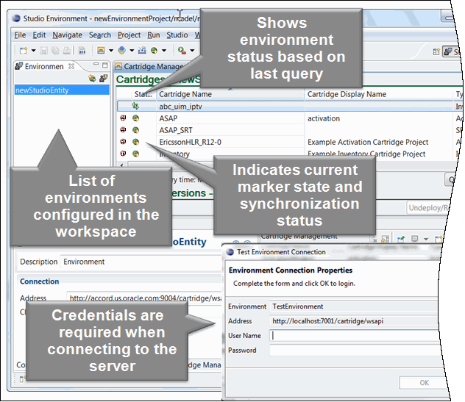Click sync status icon of abc_uim_iptv
Screen dimensions: 465x402
pyautogui.click(x=135, y=106)
